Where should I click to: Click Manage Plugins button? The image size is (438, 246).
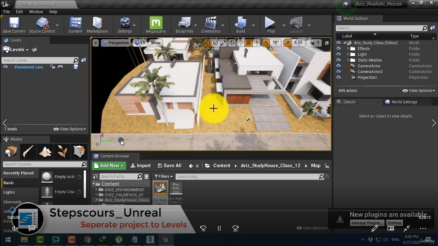(x=367, y=223)
